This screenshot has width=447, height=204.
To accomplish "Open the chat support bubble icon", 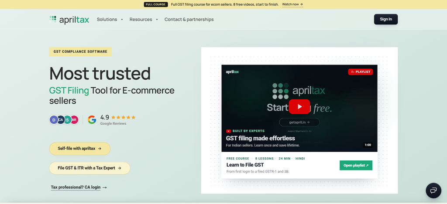I will coord(433,190).
